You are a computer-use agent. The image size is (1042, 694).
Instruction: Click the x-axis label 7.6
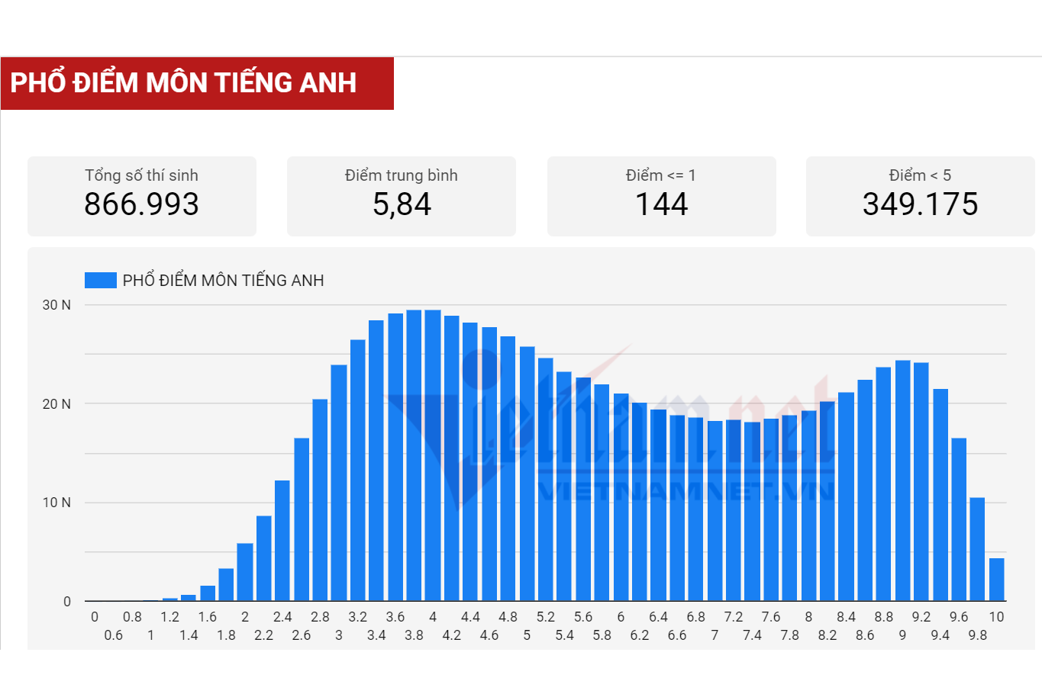(x=771, y=617)
